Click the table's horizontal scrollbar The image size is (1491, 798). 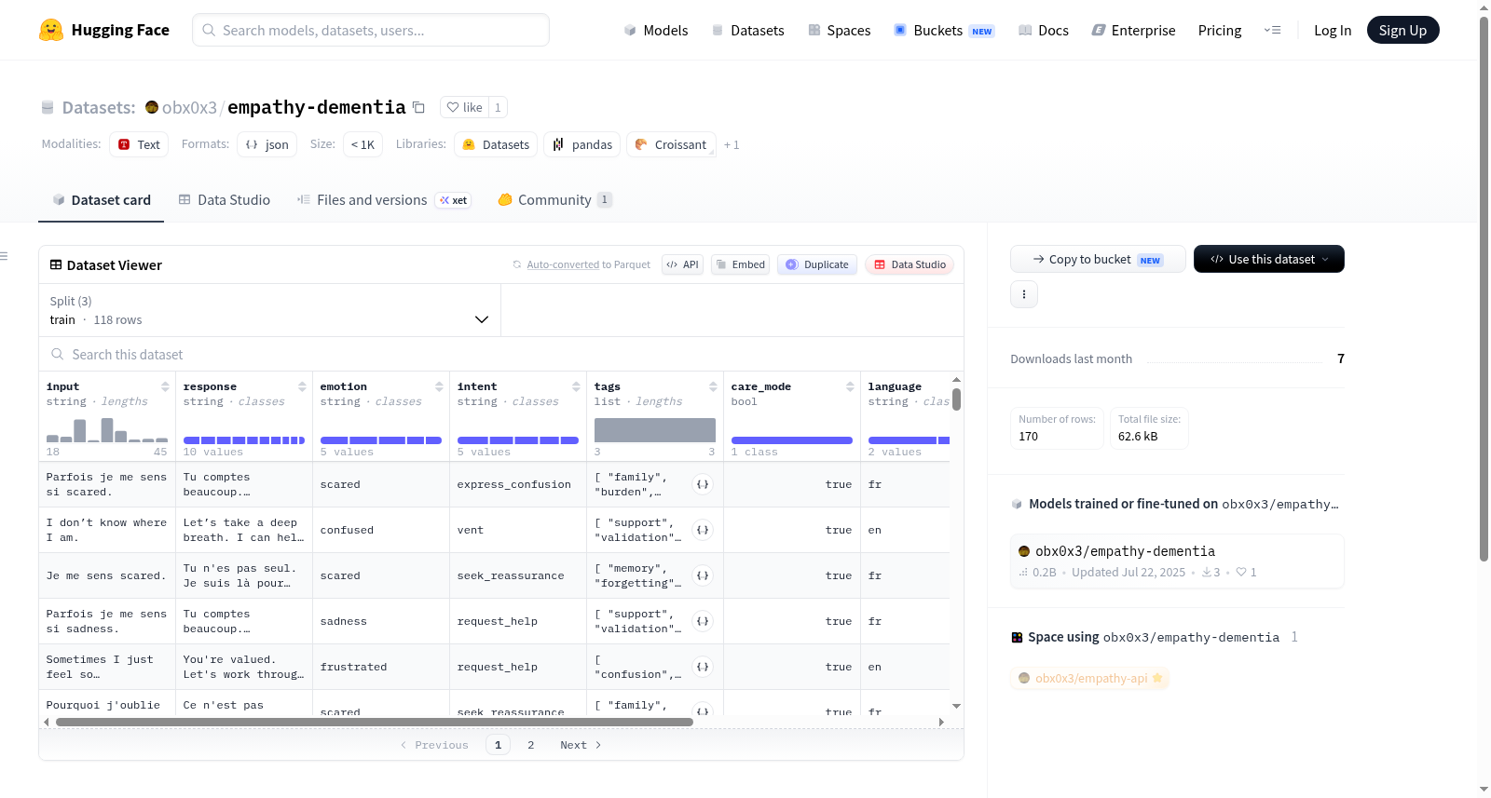[375, 722]
